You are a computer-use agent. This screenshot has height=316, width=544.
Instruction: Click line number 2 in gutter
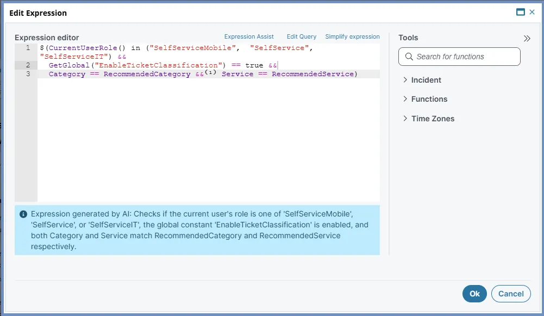[x=28, y=65]
